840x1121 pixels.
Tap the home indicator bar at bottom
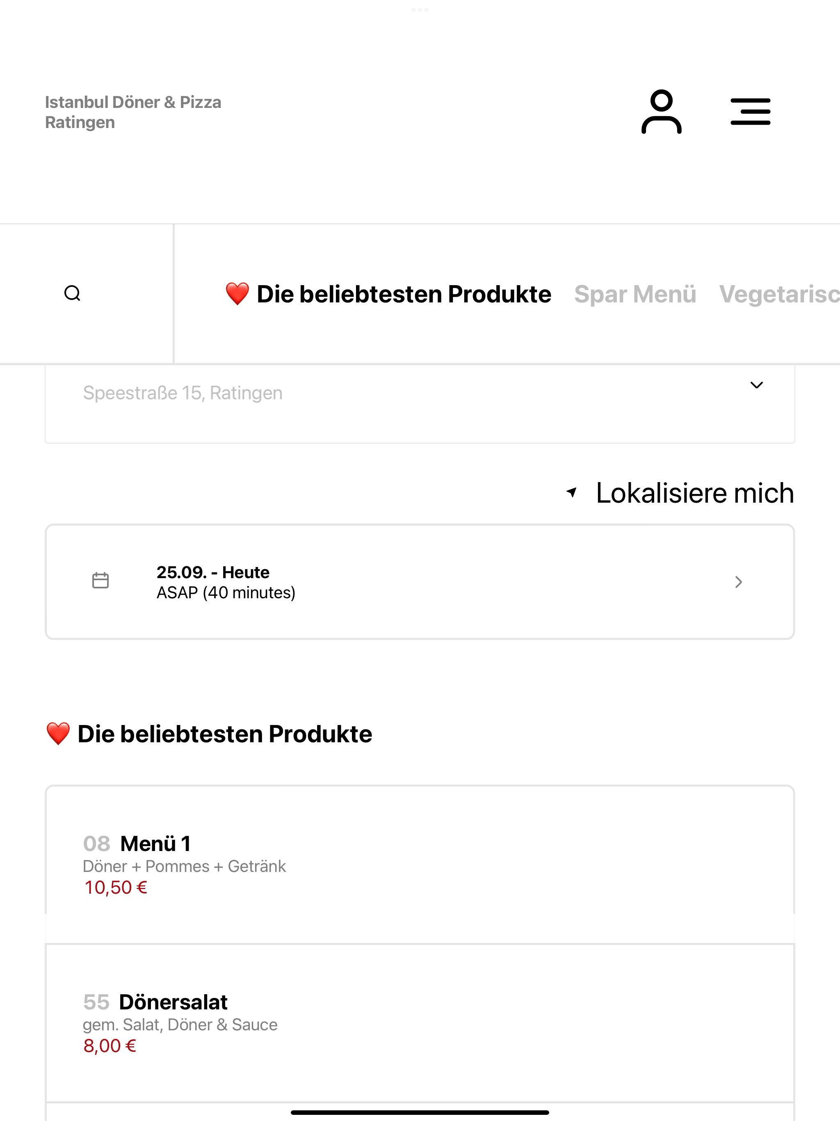420,1112
